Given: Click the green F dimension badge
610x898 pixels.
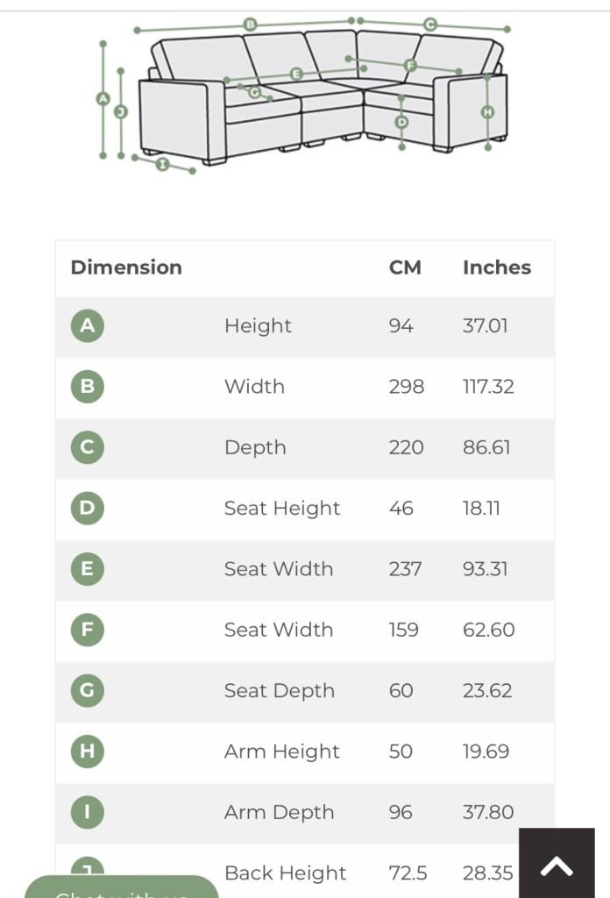Looking at the screenshot, I should pyautogui.click(x=87, y=630).
